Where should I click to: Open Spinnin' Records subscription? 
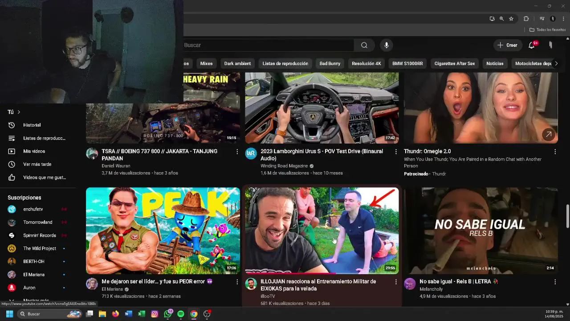click(x=38, y=235)
